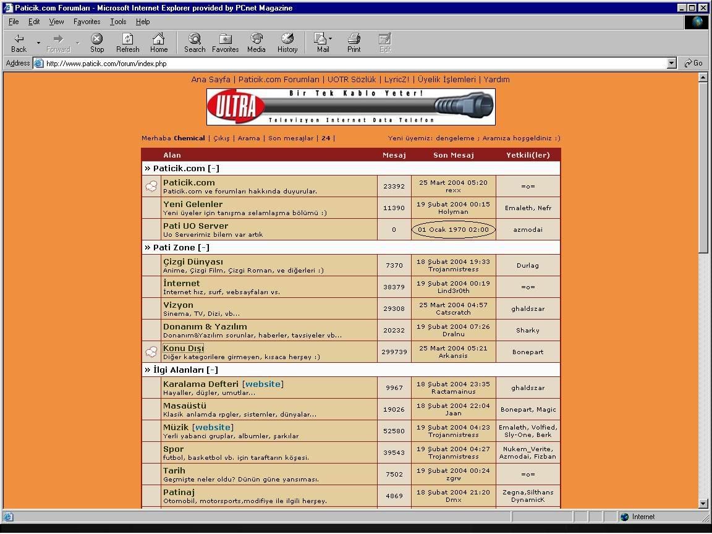The height and width of the screenshot is (534, 712).
Task: Open the View menu
Action: (x=56, y=22)
